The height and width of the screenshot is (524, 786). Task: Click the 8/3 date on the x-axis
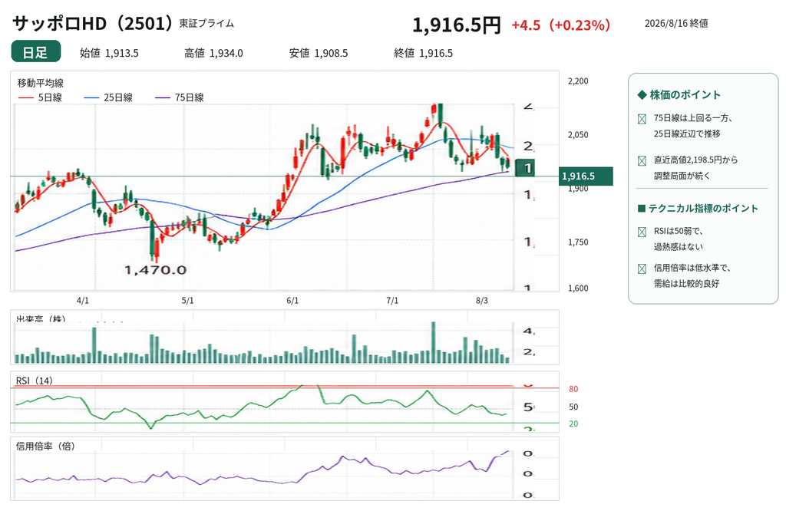(482, 301)
